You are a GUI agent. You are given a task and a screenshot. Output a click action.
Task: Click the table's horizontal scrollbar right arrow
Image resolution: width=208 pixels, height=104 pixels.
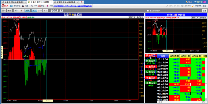(204, 102)
